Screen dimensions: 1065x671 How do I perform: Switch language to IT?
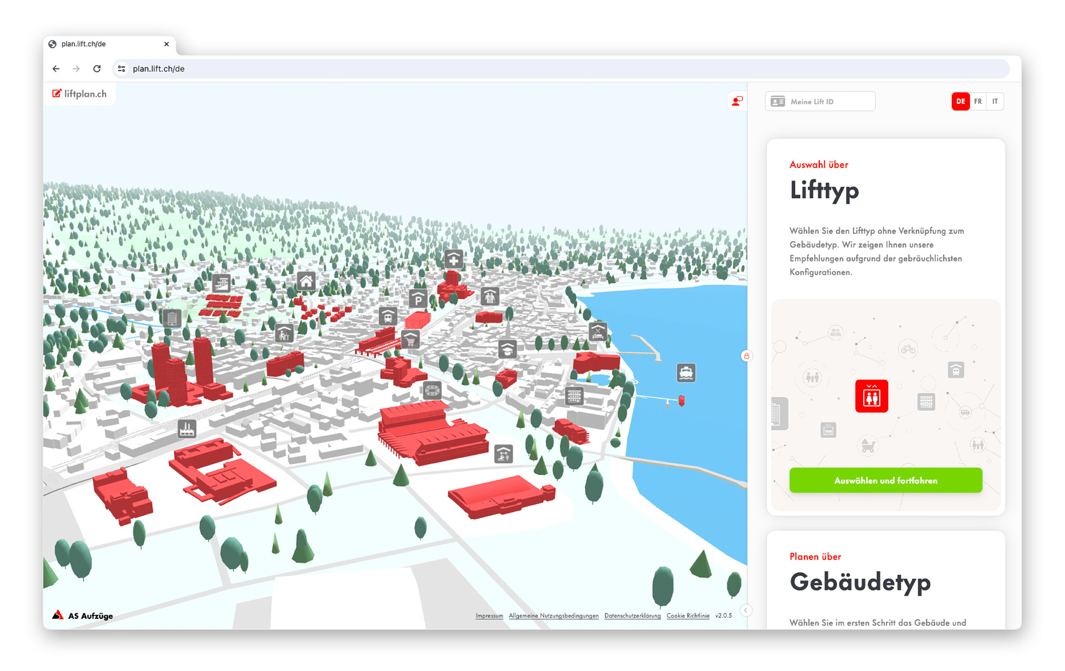coord(995,101)
